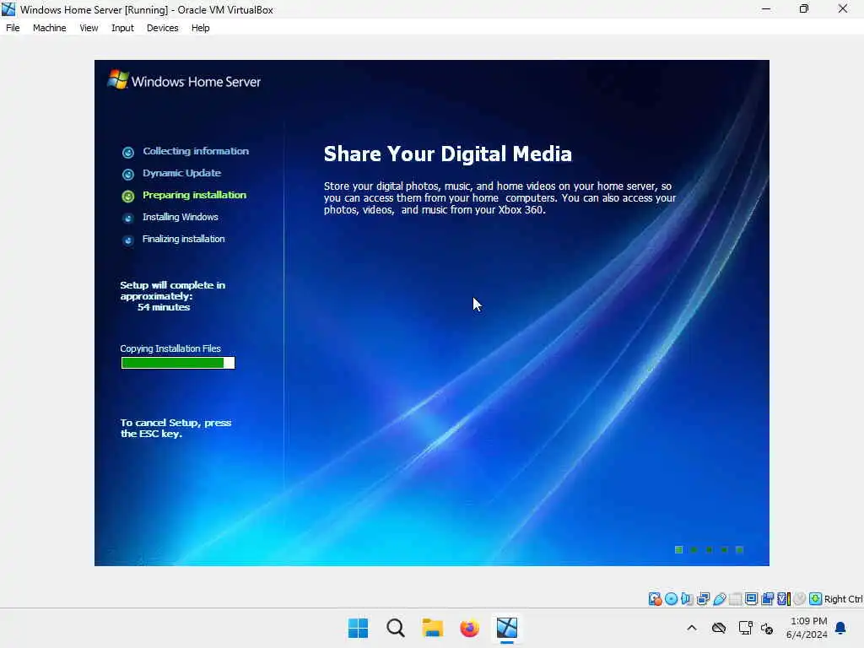This screenshot has height=648, width=864.
Task: Open taskbar Search
Action: 395,628
